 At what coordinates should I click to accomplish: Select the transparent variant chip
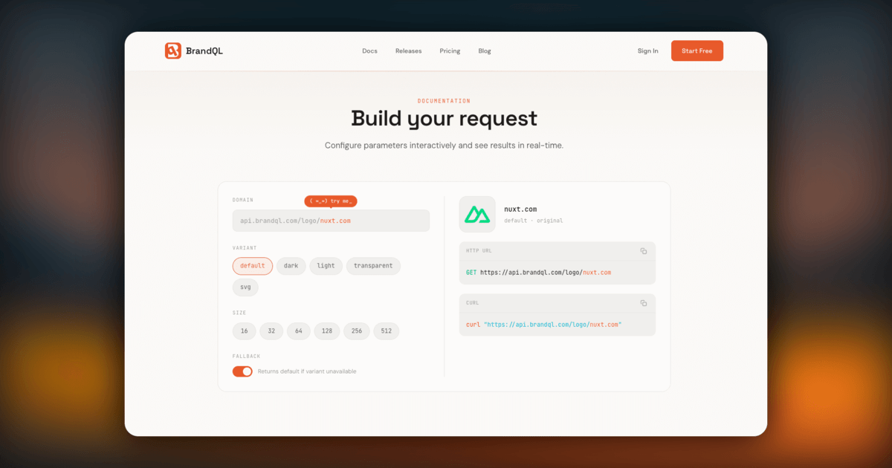click(x=373, y=266)
